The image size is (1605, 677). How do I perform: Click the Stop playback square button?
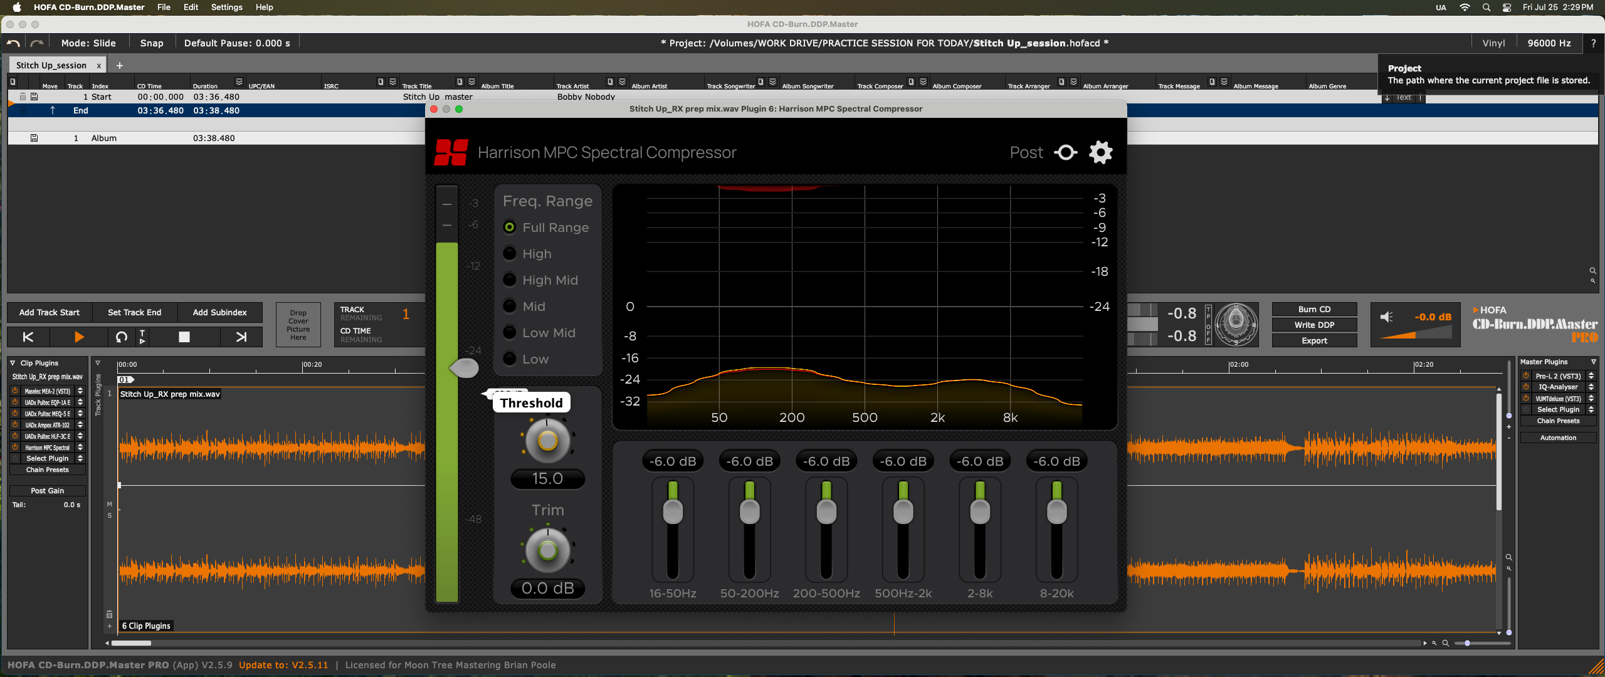click(184, 337)
